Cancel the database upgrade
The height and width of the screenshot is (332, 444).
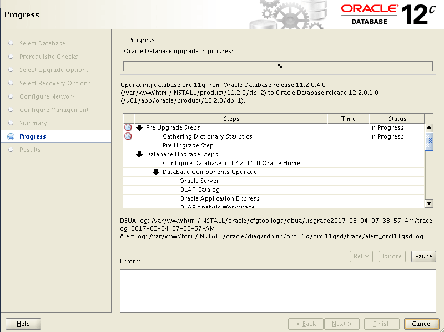[x=422, y=324]
